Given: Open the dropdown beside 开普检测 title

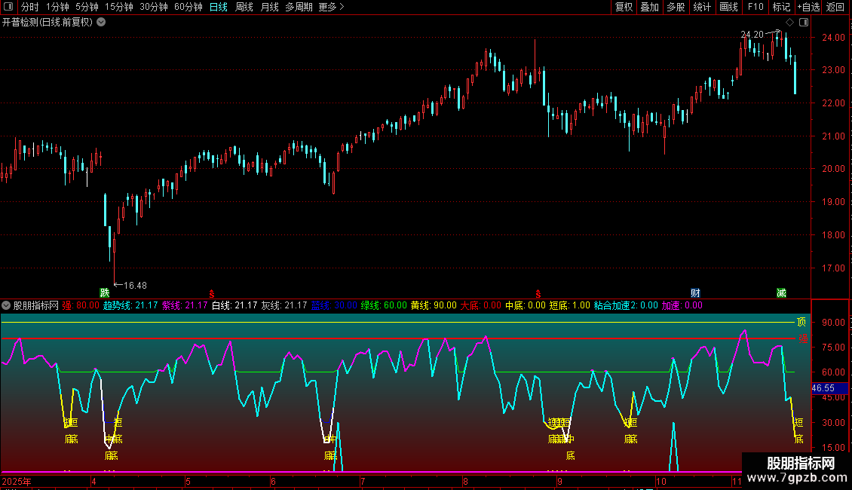Looking at the screenshot, I should [101, 23].
